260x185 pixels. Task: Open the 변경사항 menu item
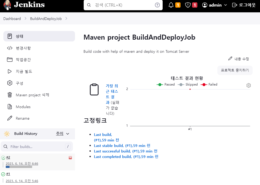39,48
